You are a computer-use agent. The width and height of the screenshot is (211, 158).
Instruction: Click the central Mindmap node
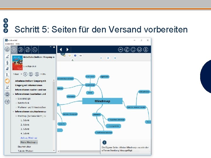tap(102, 101)
